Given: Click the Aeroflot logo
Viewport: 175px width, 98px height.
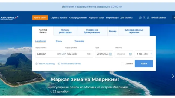Looking at the screenshot, I should click(9, 18).
